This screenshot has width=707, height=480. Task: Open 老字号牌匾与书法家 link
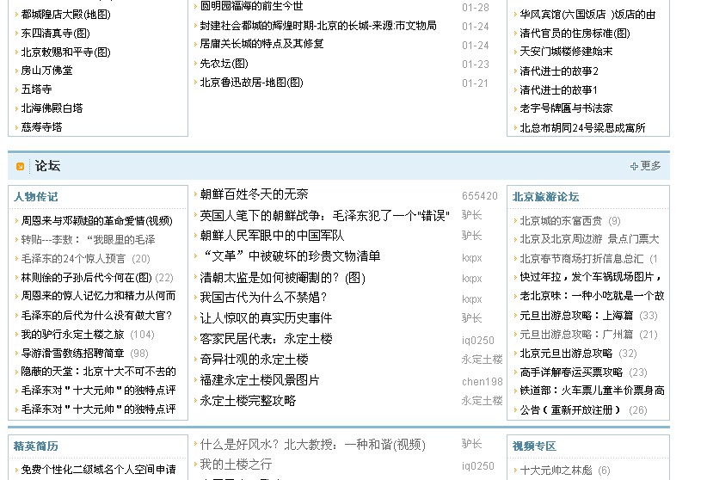click(x=566, y=108)
